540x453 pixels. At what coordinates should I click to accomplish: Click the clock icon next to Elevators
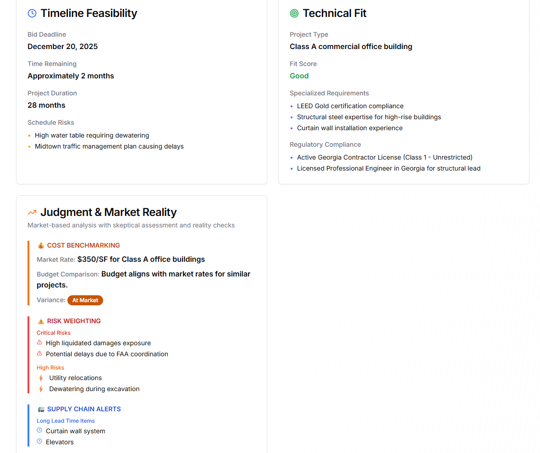pyautogui.click(x=39, y=442)
